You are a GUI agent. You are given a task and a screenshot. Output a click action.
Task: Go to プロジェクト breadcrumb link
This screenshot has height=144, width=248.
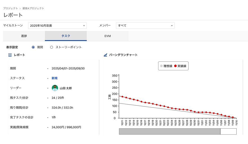11,8
